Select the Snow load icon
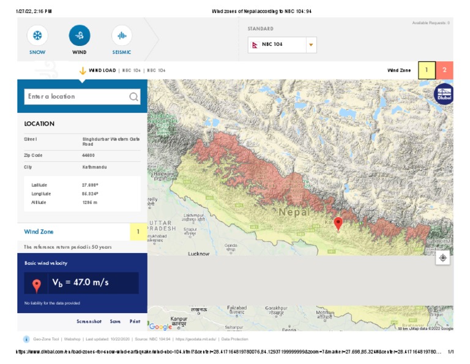This screenshot has width=470, height=364. 37,36
